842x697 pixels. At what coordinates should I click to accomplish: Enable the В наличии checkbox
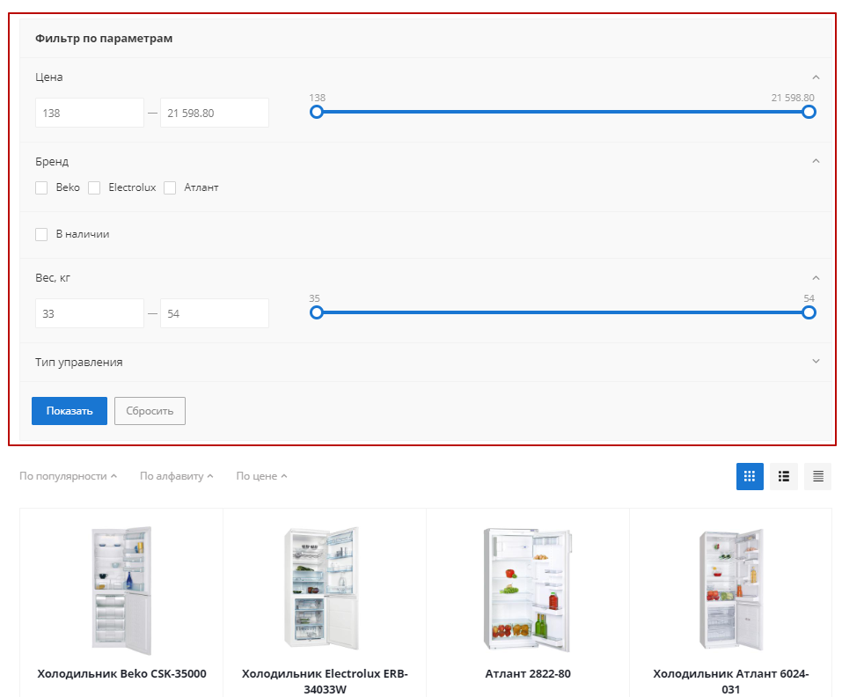(x=41, y=234)
